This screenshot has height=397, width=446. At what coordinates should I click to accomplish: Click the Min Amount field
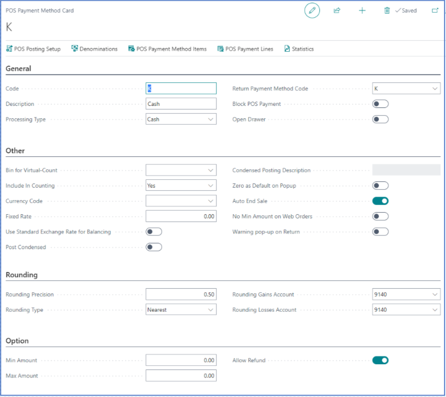tap(181, 361)
